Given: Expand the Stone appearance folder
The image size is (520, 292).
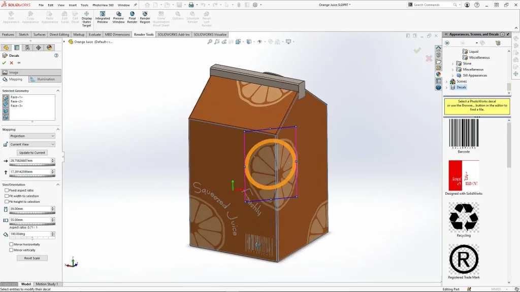Looking at the screenshot, I should 453,64.
